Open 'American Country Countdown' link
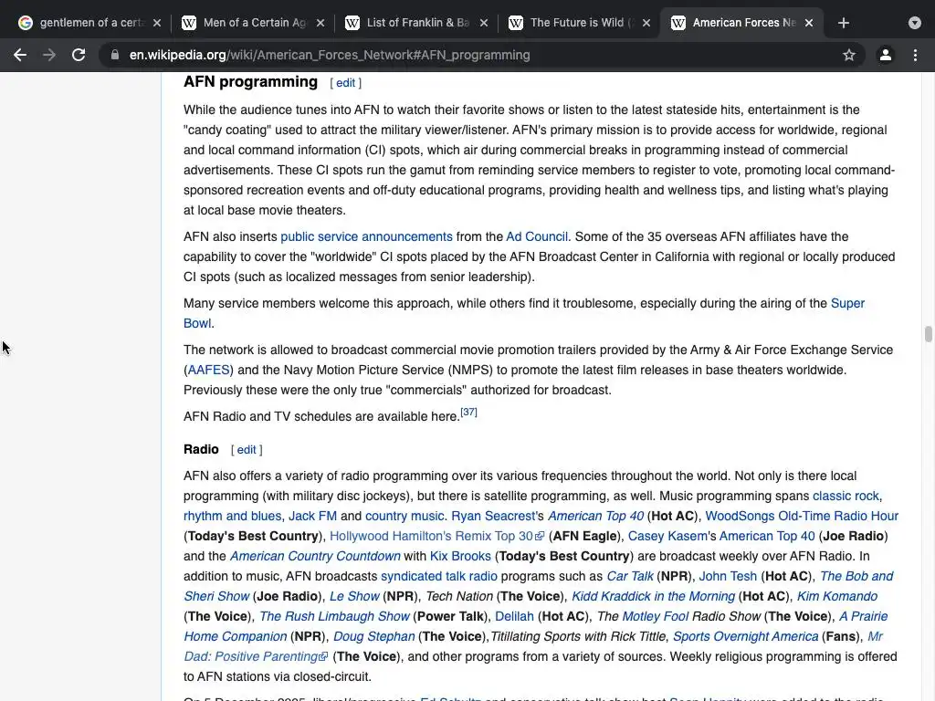The image size is (935, 701). tap(315, 556)
